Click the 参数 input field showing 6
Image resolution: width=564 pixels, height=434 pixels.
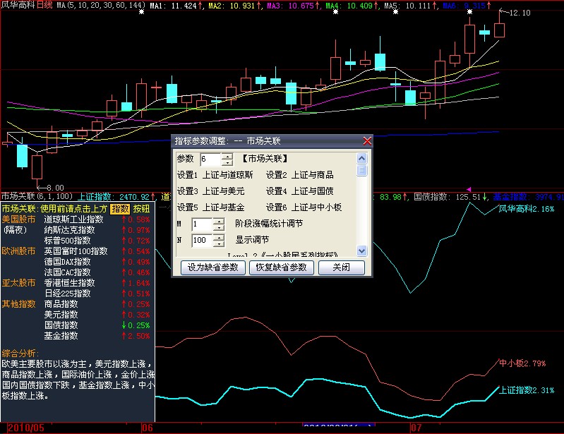click(210, 159)
